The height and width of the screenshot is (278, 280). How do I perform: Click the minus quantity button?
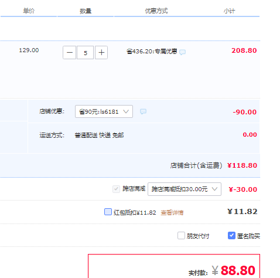(x=69, y=52)
